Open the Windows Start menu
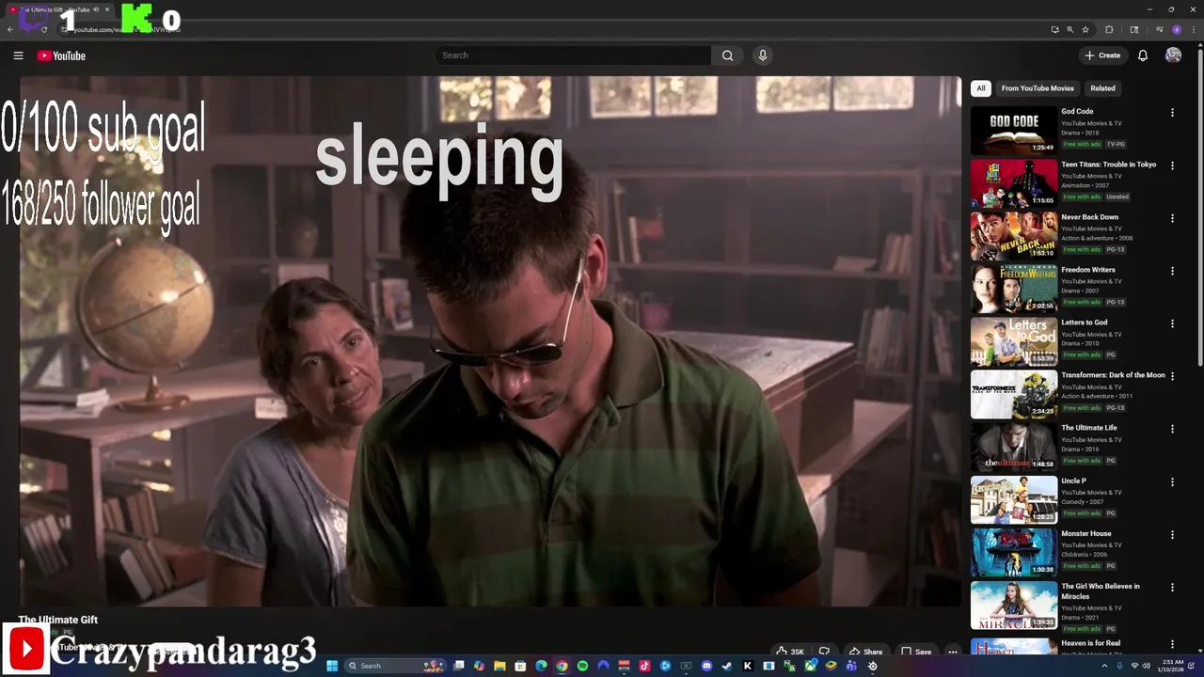Image resolution: width=1204 pixels, height=677 pixels. click(x=332, y=666)
